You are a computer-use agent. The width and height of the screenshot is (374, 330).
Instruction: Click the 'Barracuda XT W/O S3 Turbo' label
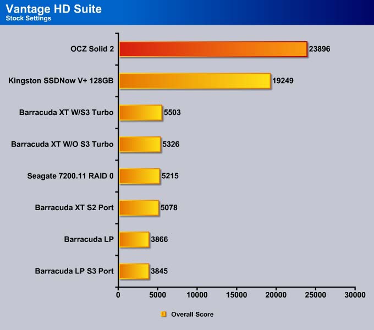pos(62,144)
